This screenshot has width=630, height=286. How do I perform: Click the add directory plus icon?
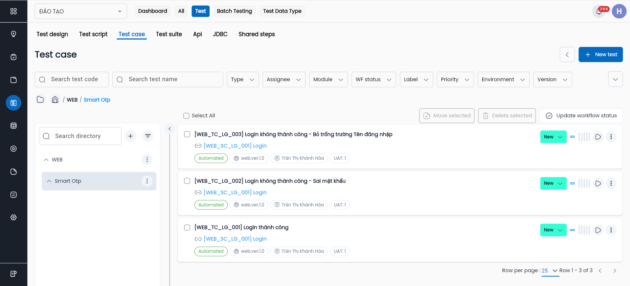[130, 136]
